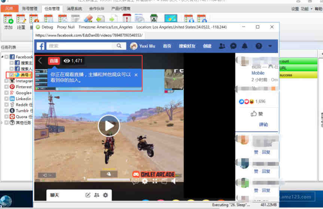This screenshot has height=209, width=323.
Task: Click the Yuxi Mu profile avatar
Action: click(134, 46)
